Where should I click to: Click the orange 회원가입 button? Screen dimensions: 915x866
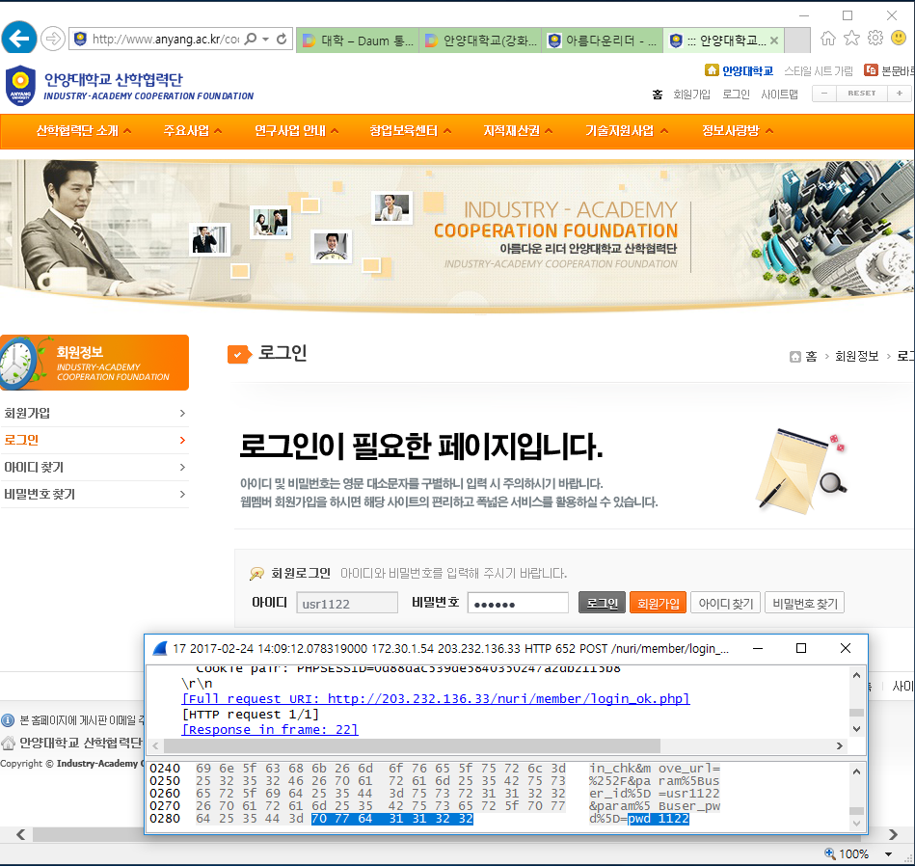pos(658,603)
